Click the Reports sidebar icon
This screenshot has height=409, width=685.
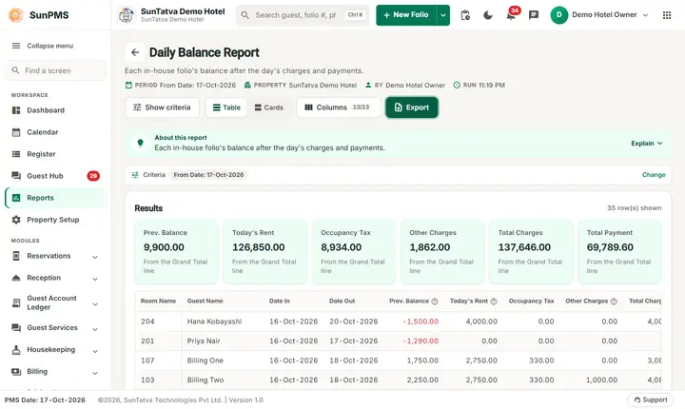(x=16, y=198)
